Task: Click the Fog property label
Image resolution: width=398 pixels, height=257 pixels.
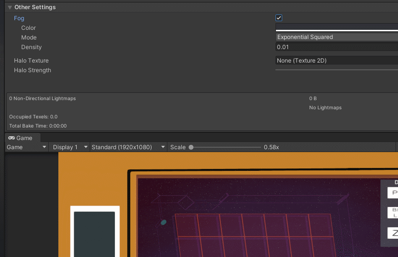Action: pos(19,18)
